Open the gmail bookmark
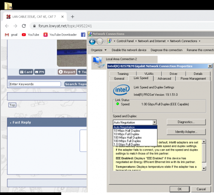Screen dimensions: 214x195 point(11,35)
